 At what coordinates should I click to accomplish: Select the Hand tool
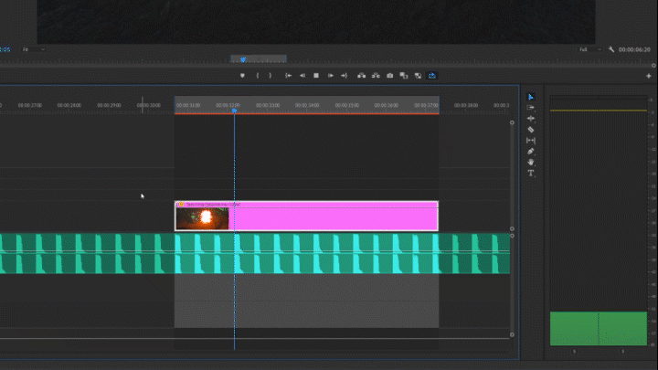click(x=531, y=162)
